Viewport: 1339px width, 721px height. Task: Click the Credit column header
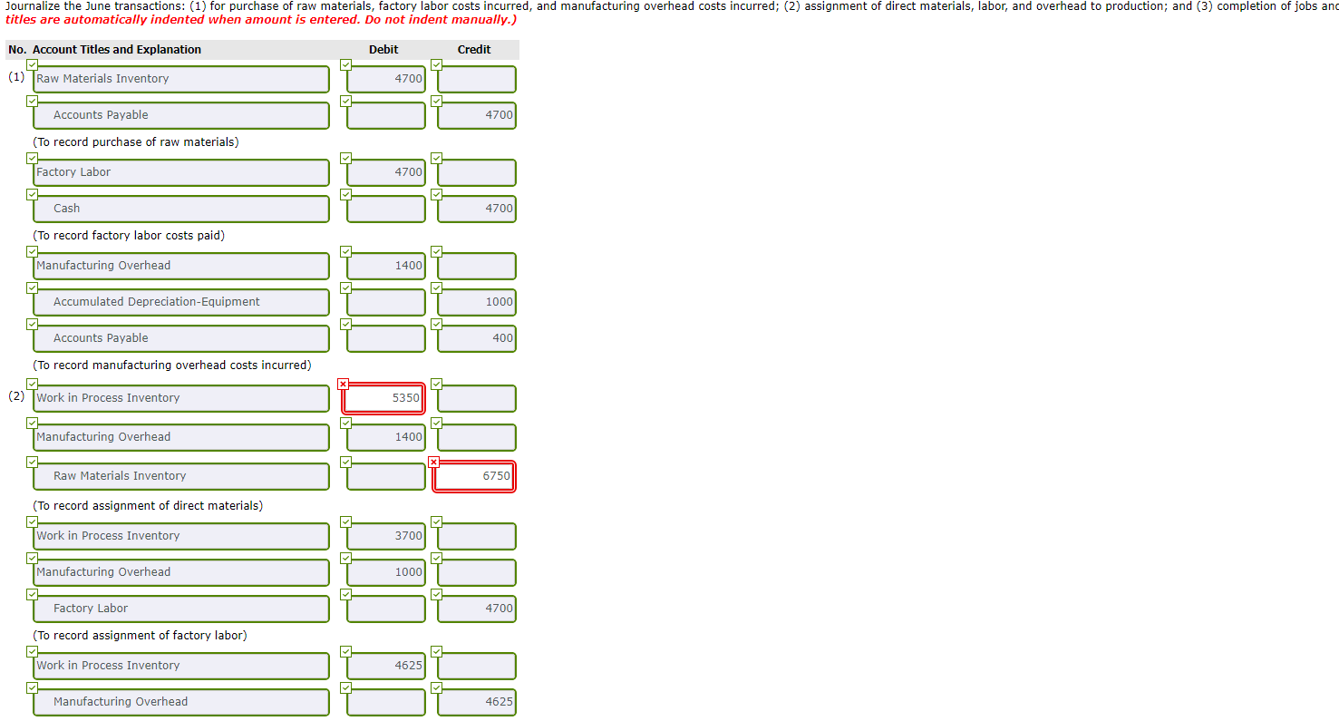[x=474, y=50]
